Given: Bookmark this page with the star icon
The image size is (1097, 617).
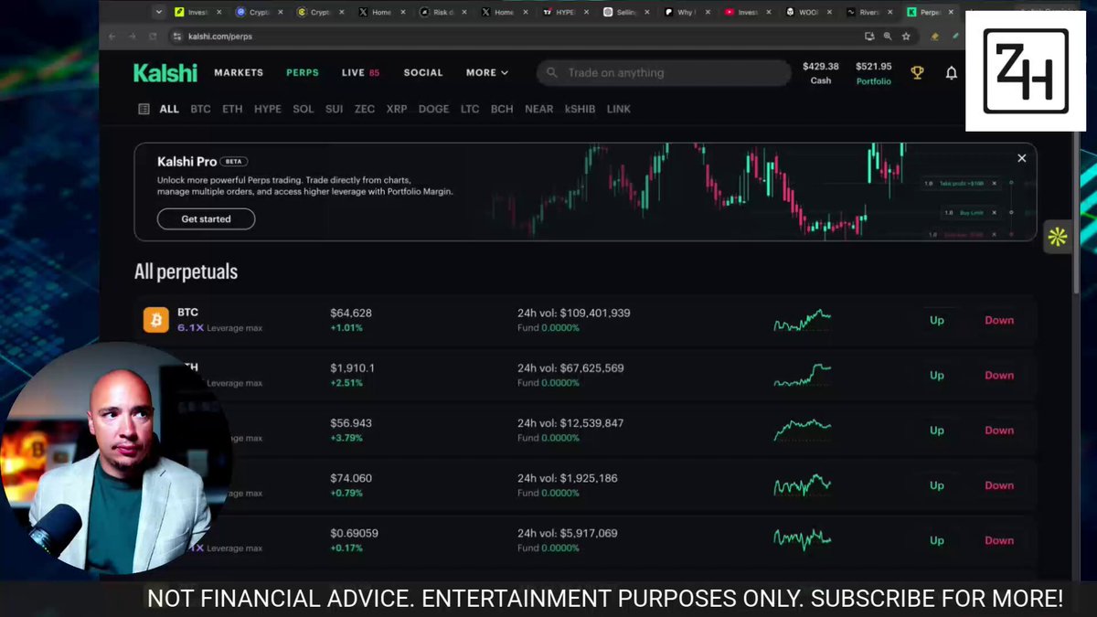Looking at the screenshot, I should pyautogui.click(x=906, y=37).
